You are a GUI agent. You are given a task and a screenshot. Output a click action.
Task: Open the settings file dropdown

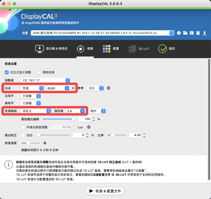(103, 33)
